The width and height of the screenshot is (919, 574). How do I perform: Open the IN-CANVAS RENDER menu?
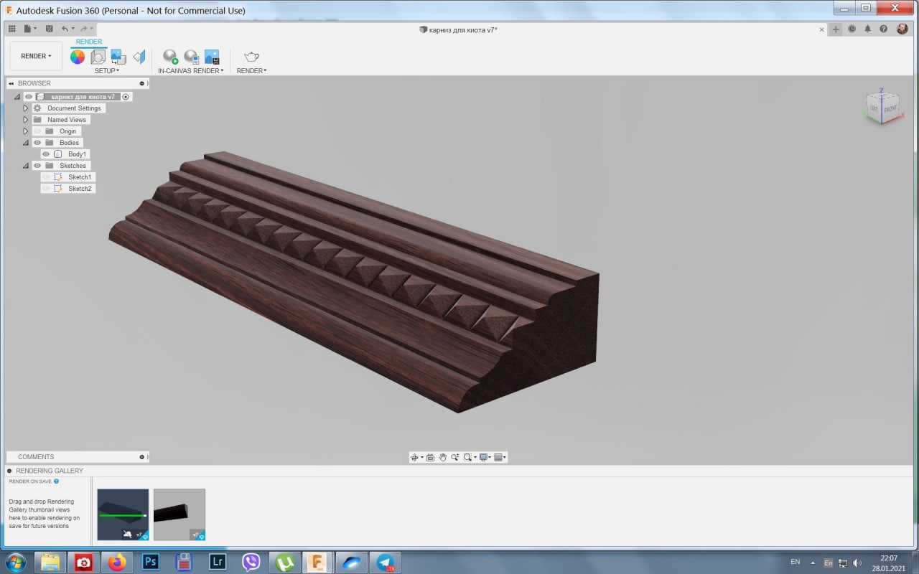[190, 71]
